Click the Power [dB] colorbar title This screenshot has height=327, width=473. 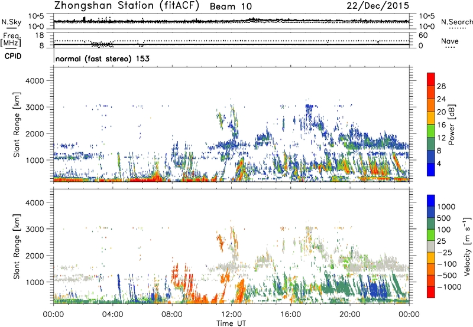pos(451,125)
